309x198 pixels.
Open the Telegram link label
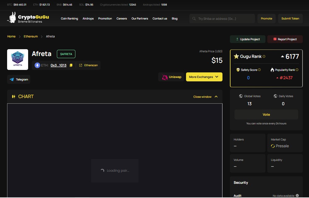[22, 80]
